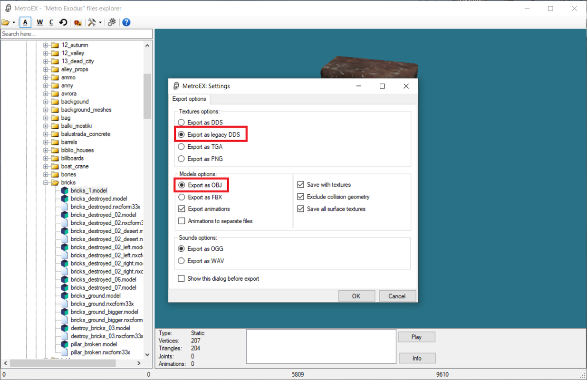
Task: Select the ammo folder icon
Action: tap(55, 77)
